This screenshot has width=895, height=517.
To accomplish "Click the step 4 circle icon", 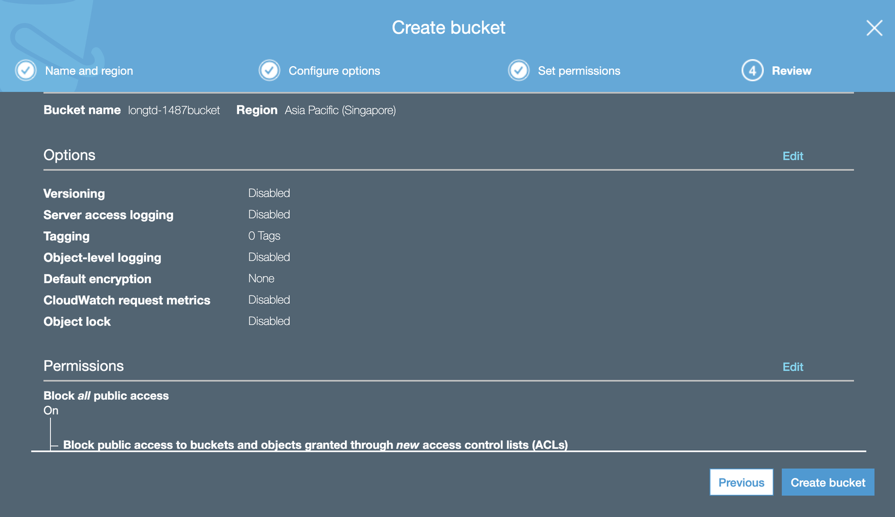I will pos(752,71).
